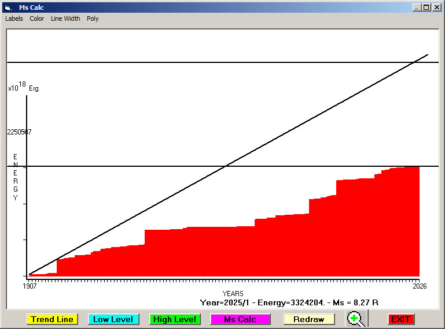Click the Redraw button

[x=308, y=319]
